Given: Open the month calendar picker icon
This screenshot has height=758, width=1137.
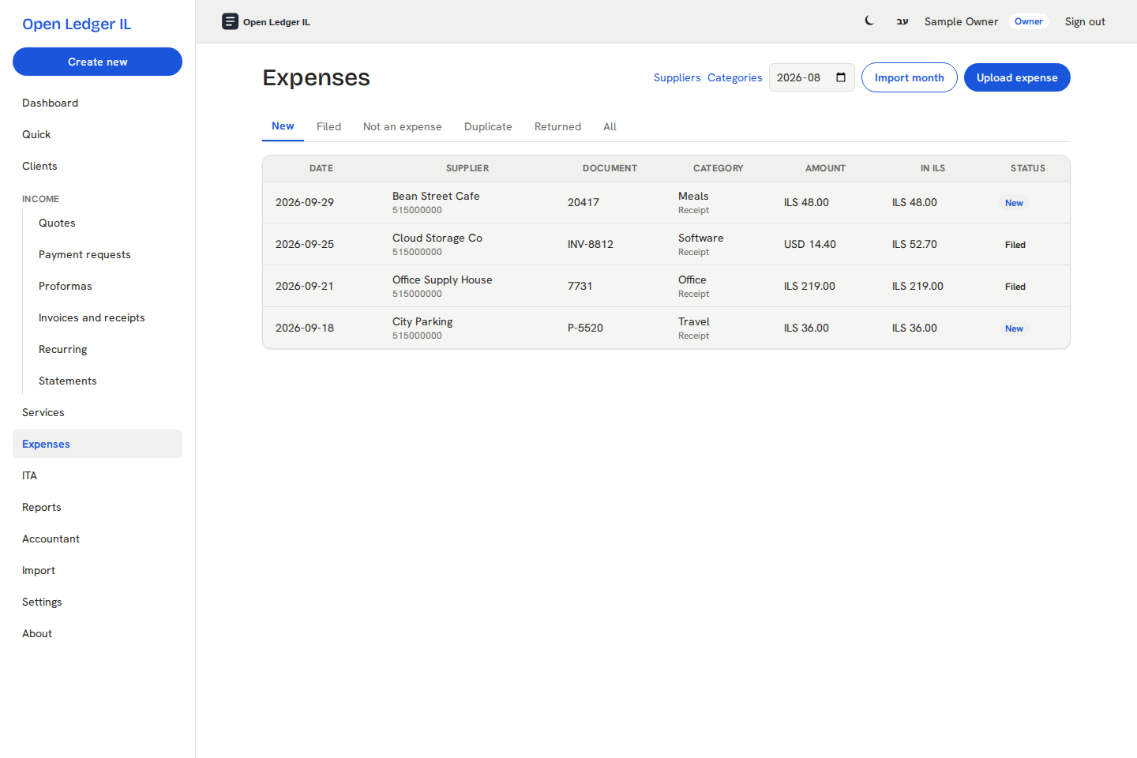Looking at the screenshot, I should pyautogui.click(x=841, y=77).
